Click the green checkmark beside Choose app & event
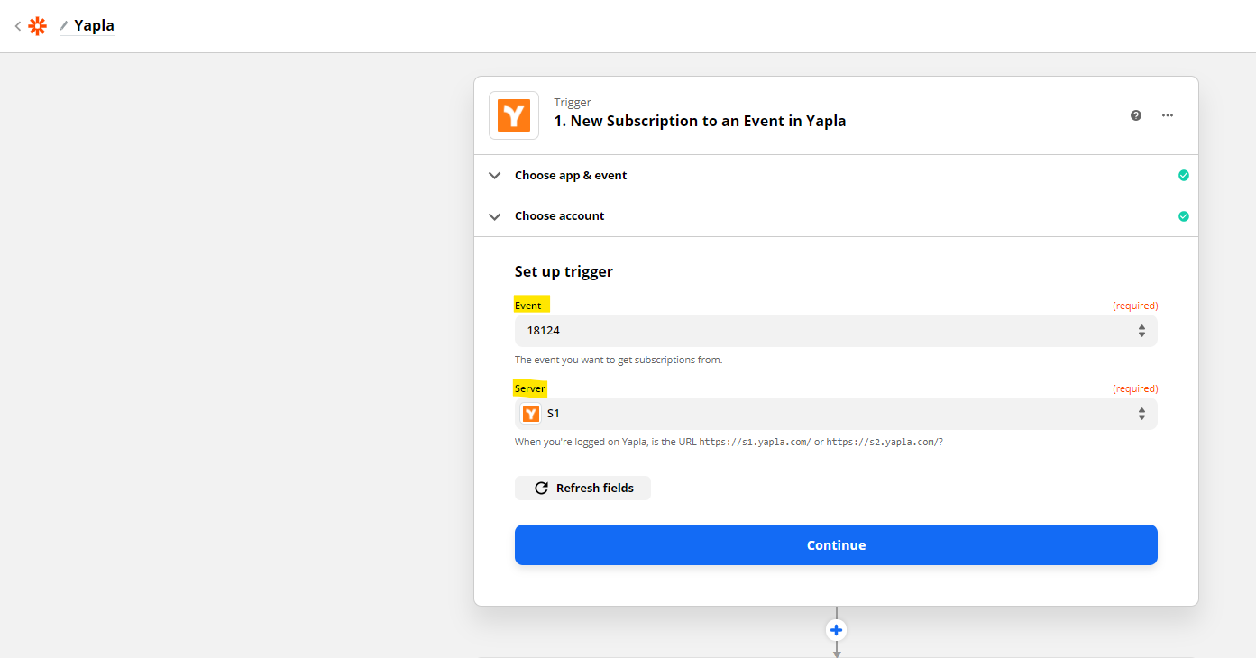This screenshot has width=1256, height=658. pos(1184,175)
